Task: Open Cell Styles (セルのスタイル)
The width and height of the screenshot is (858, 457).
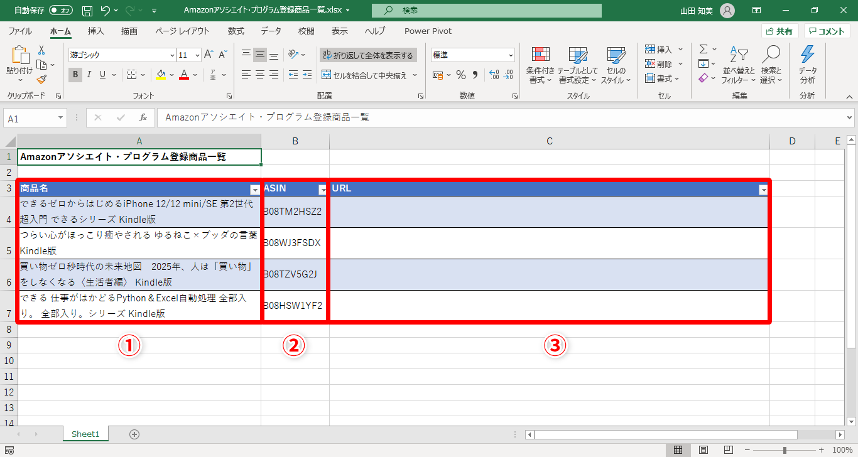Action: click(616, 65)
